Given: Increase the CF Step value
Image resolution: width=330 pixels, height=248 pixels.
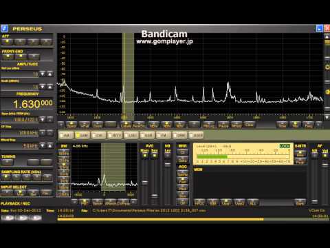Looking at the screenshot, I should tap(50, 132).
